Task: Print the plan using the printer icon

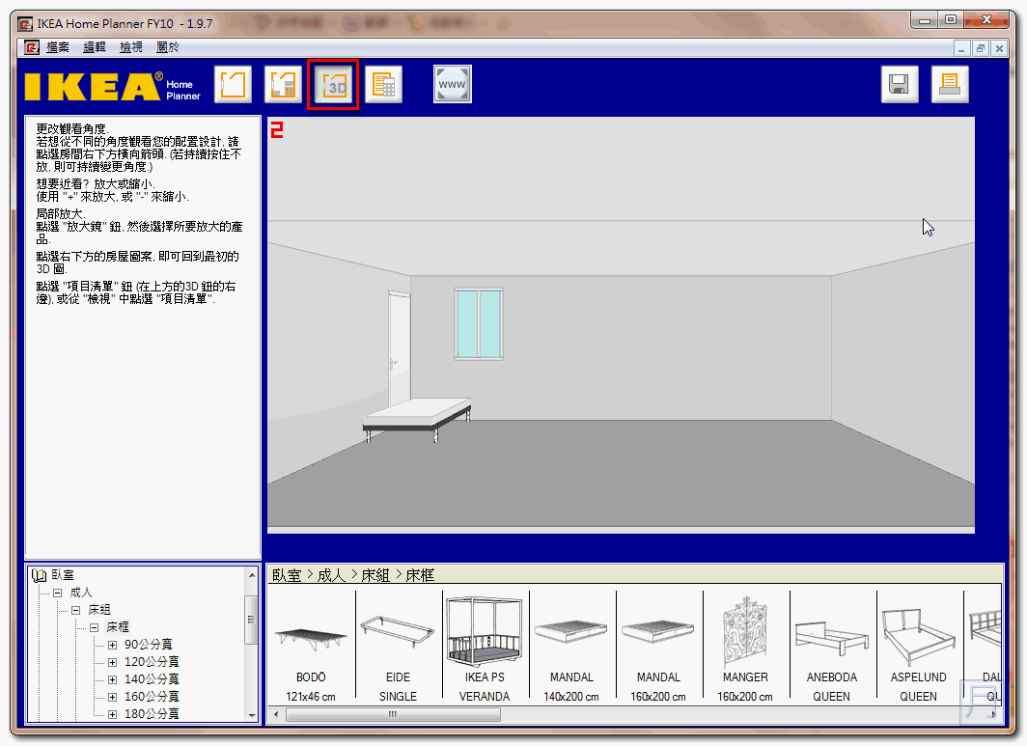Action: [950, 85]
